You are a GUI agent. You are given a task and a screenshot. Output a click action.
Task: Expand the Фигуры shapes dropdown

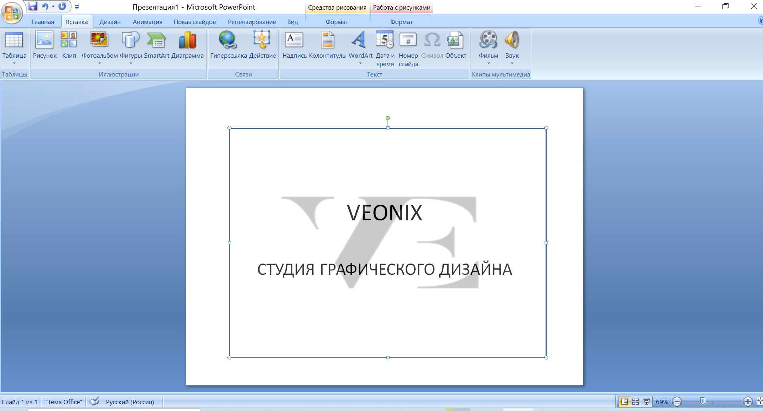click(131, 63)
